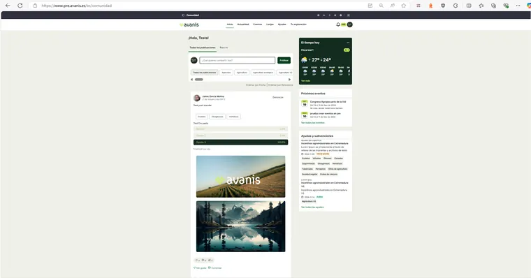
Task: Select the Agricultura filter chip
Action: (242, 73)
